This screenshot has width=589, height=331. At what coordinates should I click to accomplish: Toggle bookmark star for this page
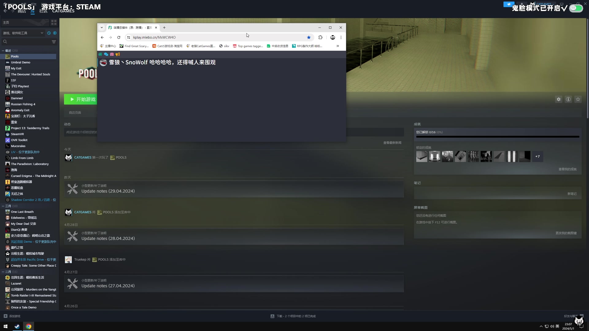tap(309, 37)
